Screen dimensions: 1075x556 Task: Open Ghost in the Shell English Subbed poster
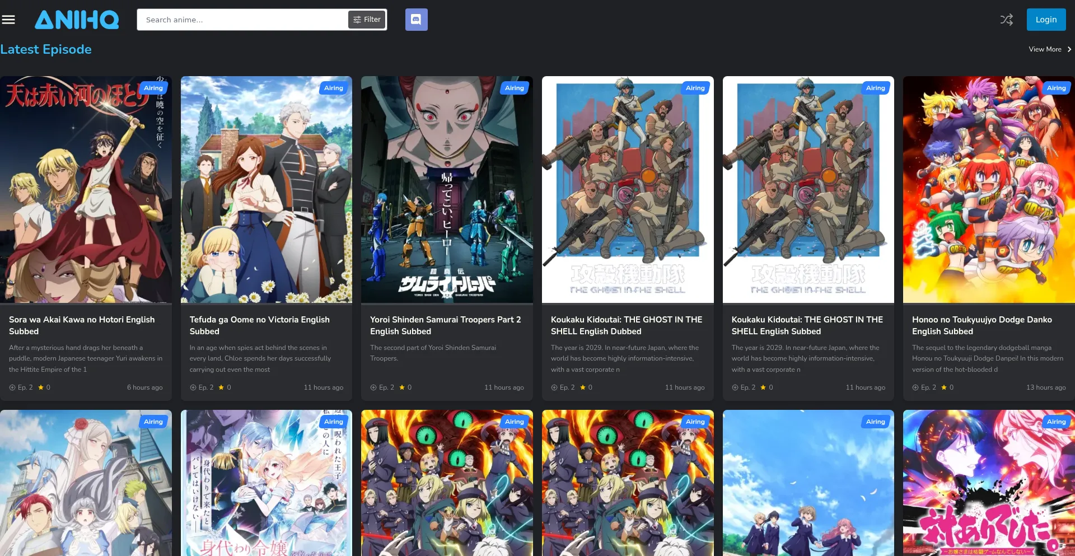coord(808,190)
